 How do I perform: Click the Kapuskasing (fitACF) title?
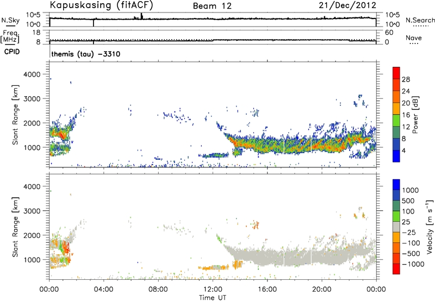pos(101,5)
